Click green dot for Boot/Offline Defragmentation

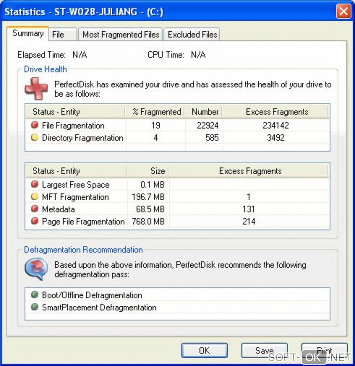[34, 295]
